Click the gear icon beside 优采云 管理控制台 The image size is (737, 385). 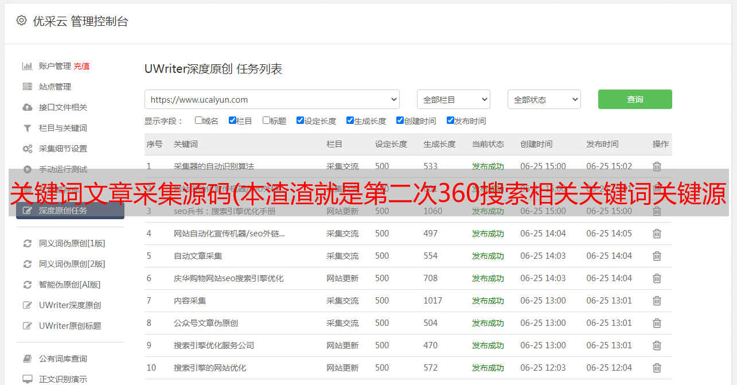tap(21, 21)
